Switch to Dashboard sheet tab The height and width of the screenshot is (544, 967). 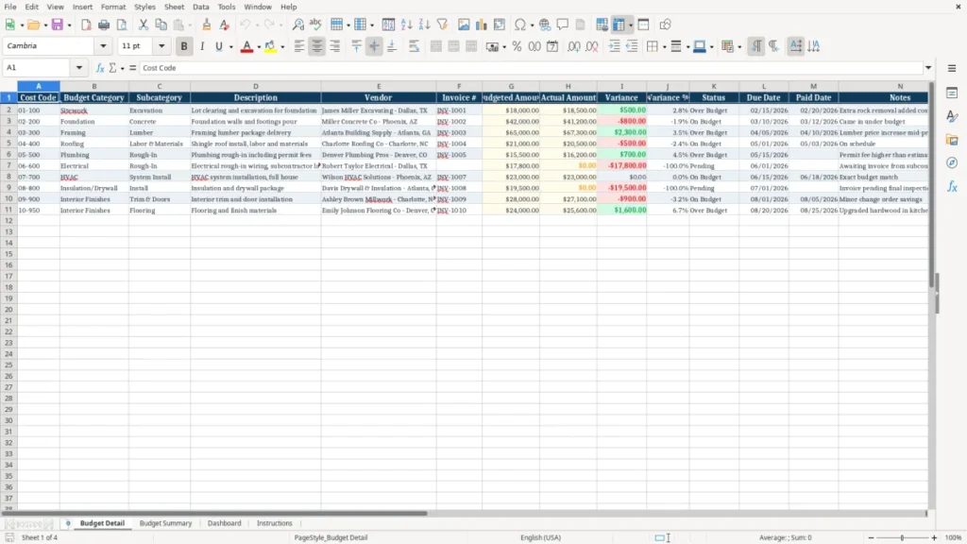pyautogui.click(x=225, y=523)
